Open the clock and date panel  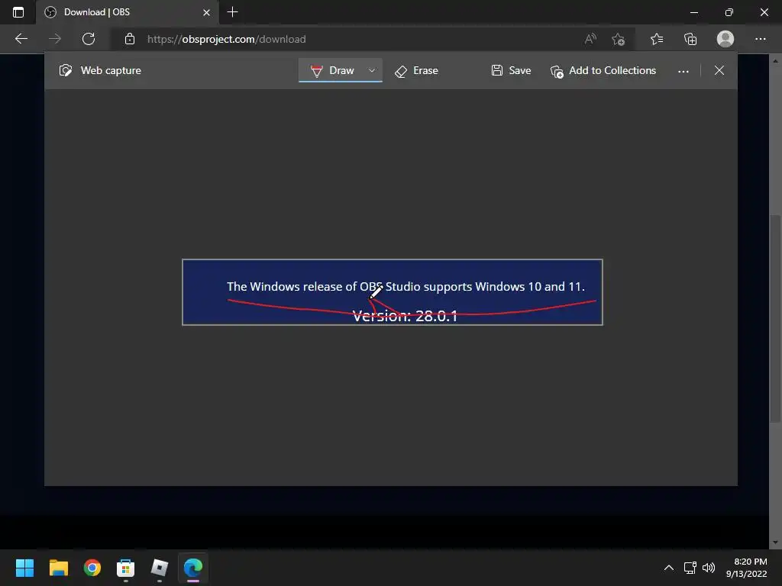[x=747, y=568]
